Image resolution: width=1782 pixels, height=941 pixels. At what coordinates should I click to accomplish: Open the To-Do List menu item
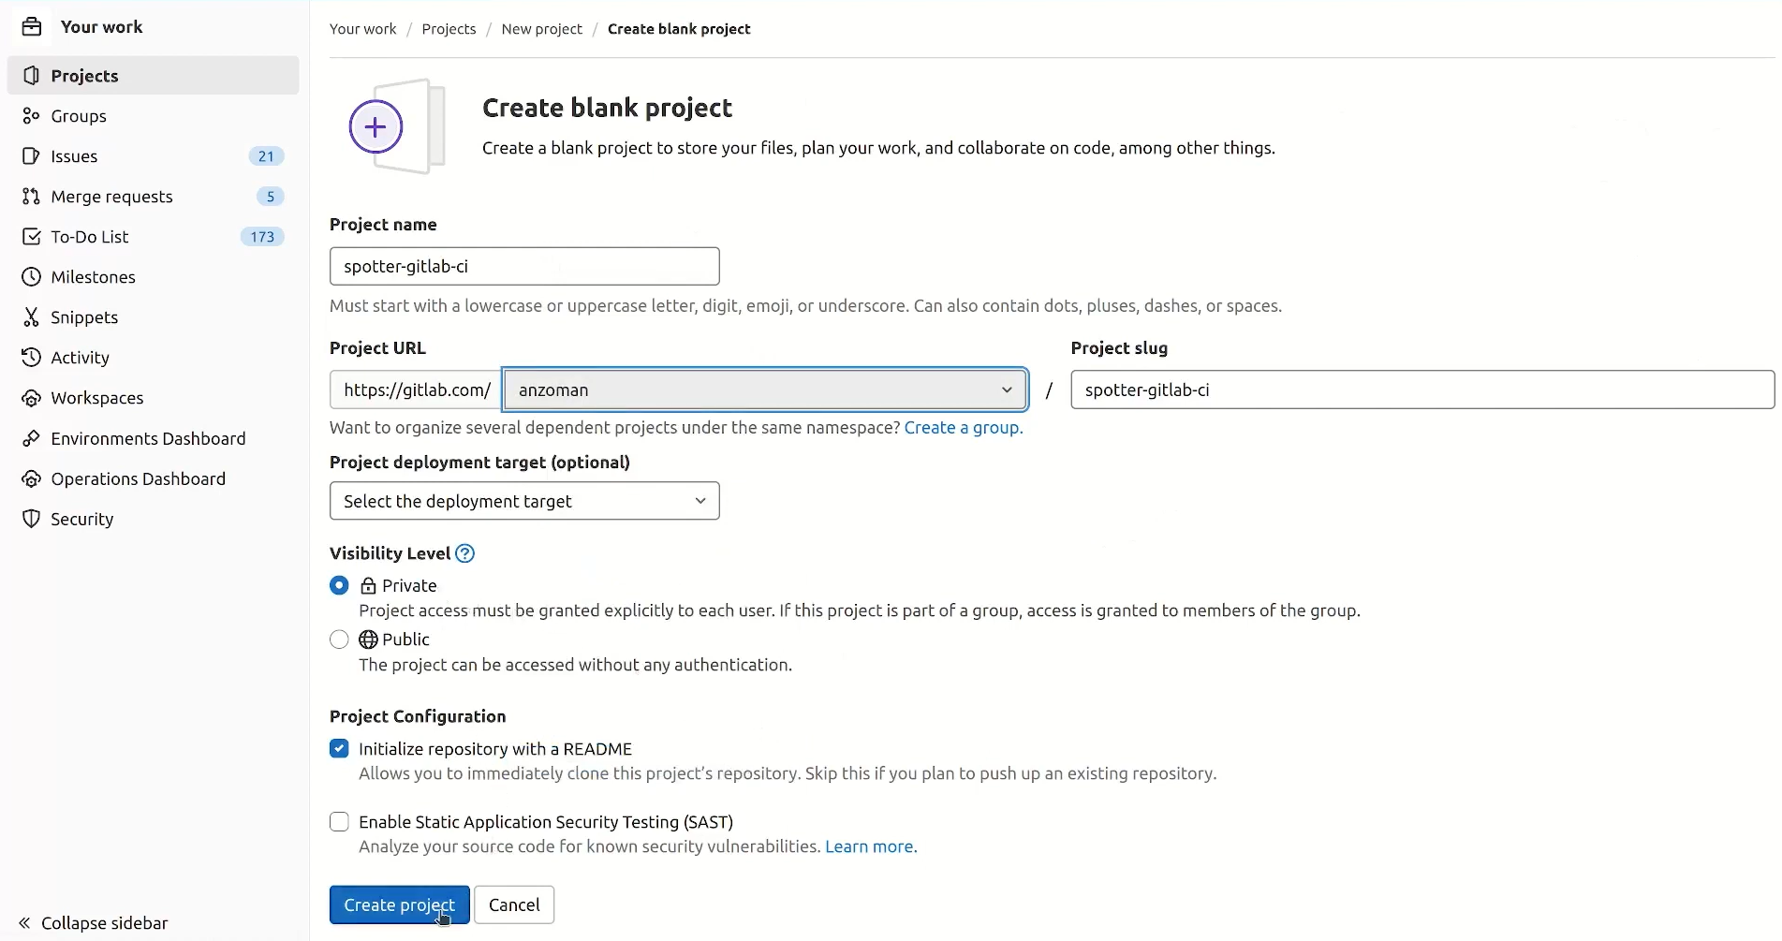click(x=90, y=237)
